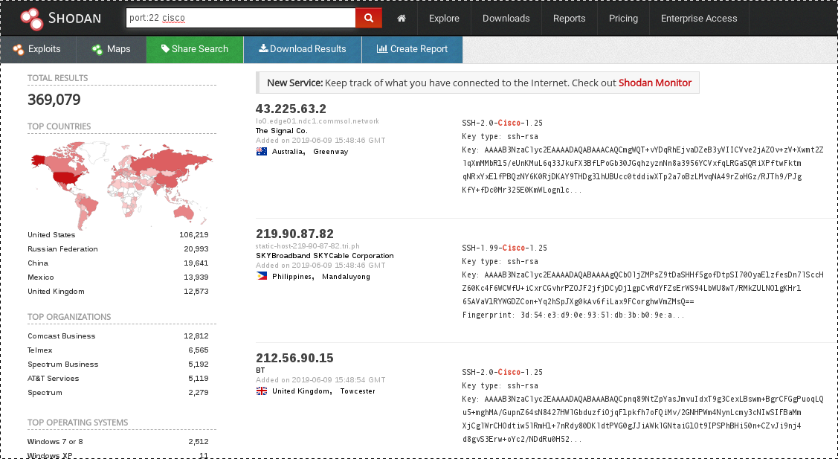Filter by Comcast Business organization
Viewport: 838px width, 459px height.
(62, 336)
